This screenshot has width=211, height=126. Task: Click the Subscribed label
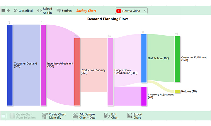coord(26,11)
